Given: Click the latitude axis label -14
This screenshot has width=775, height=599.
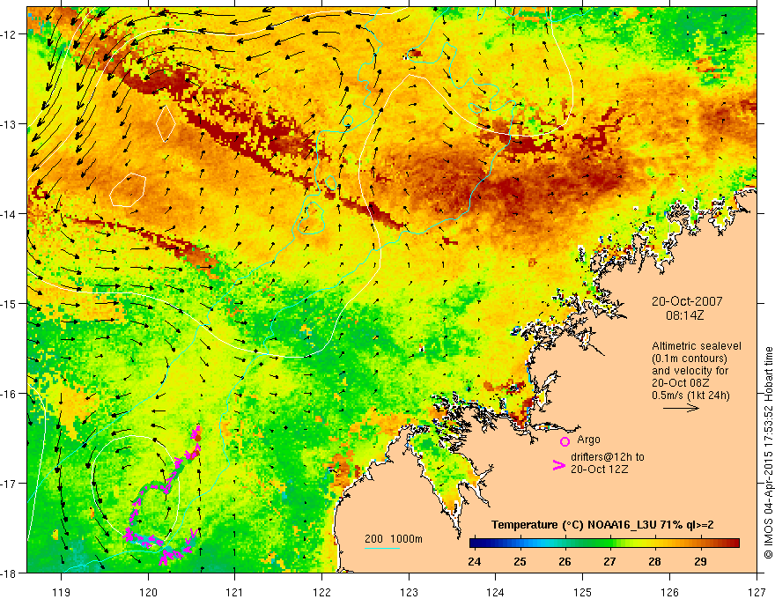Looking at the screenshot, I should (x=10, y=213).
